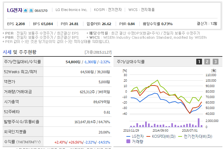Click the red KOSPI대비(좌) legend line
This screenshot has height=149, width=224.
pyautogui.click(x=148, y=136)
